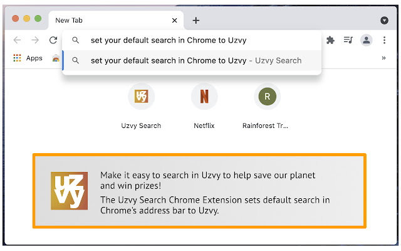Click the forward navigation arrow
The height and width of the screenshot is (251, 401).
pyautogui.click(x=35, y=40)
